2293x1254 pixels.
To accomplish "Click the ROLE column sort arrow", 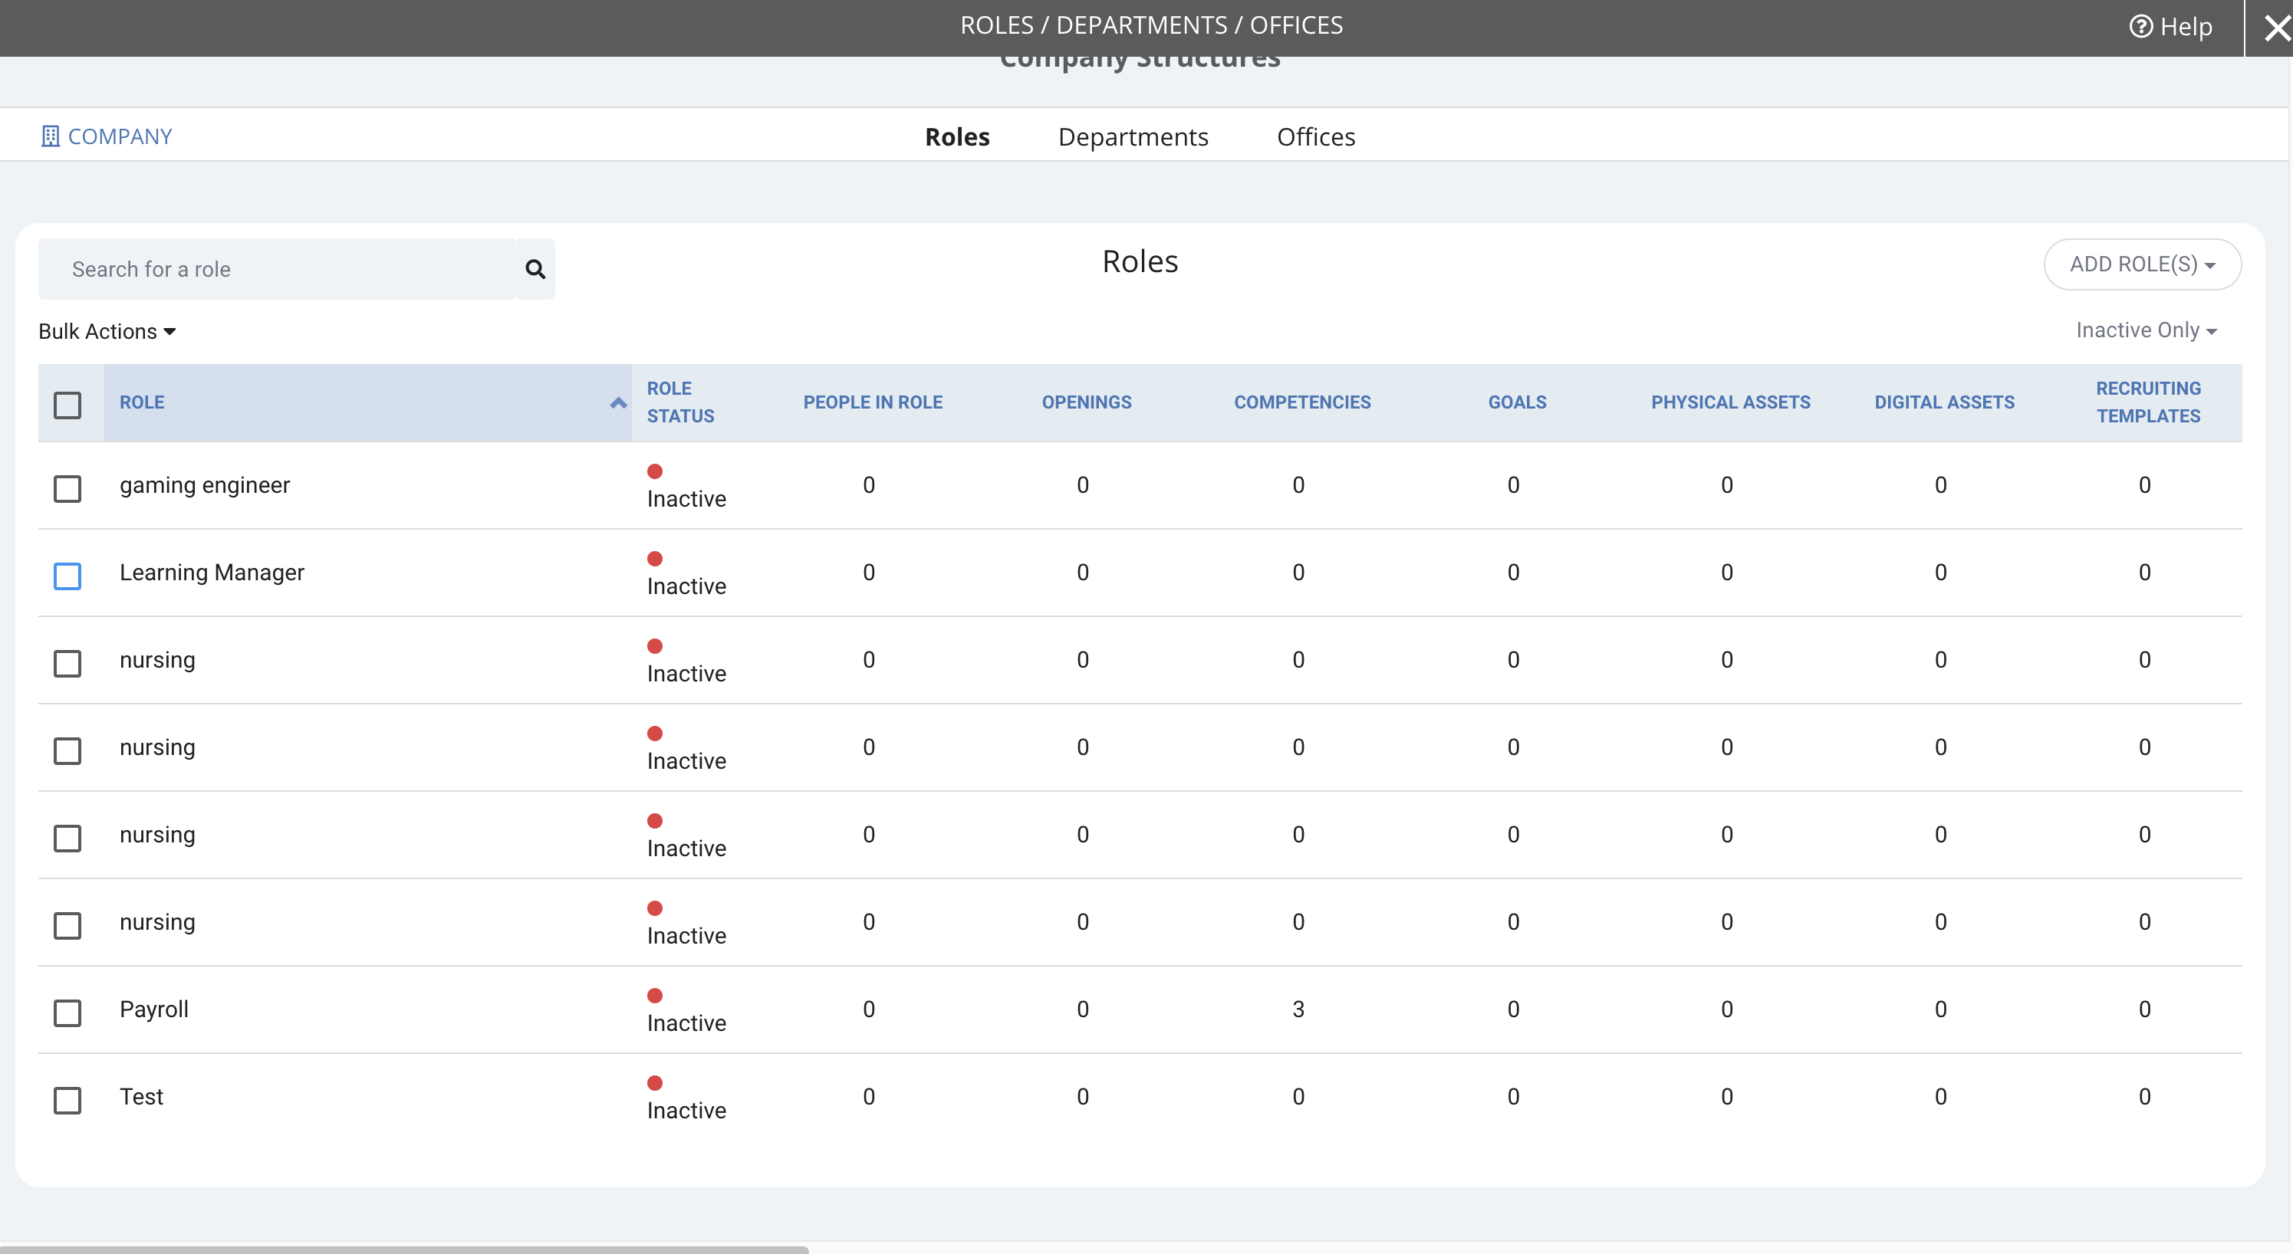I will tap(618, 403).
